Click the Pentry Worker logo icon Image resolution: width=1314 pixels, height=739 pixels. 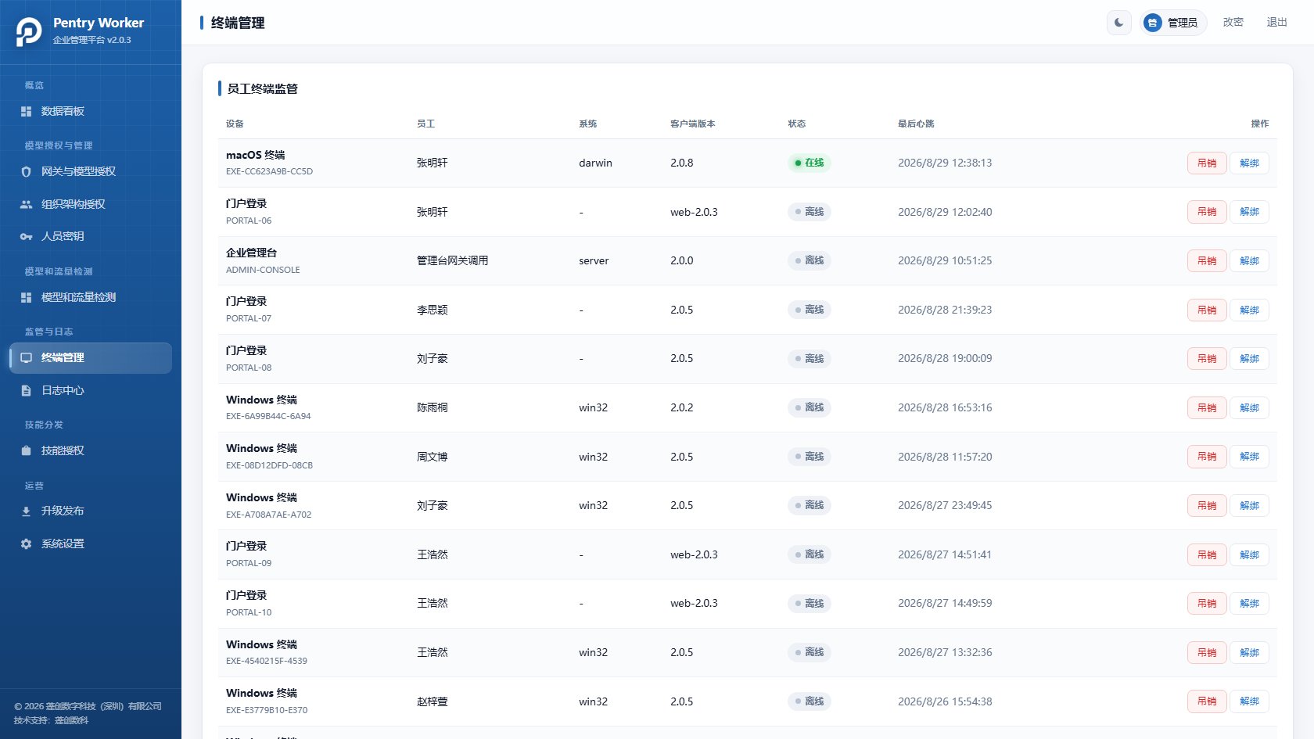click(x=29, y=31)
